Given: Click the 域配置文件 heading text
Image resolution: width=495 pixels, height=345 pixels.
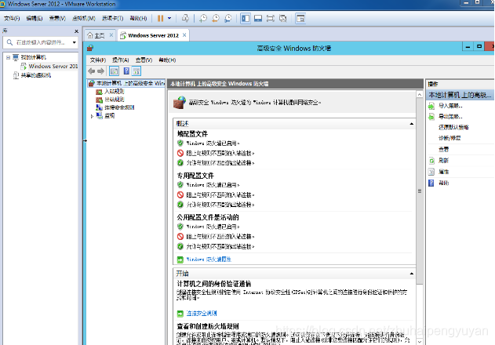Looking at the screenshot, I should tap(192, 134).
